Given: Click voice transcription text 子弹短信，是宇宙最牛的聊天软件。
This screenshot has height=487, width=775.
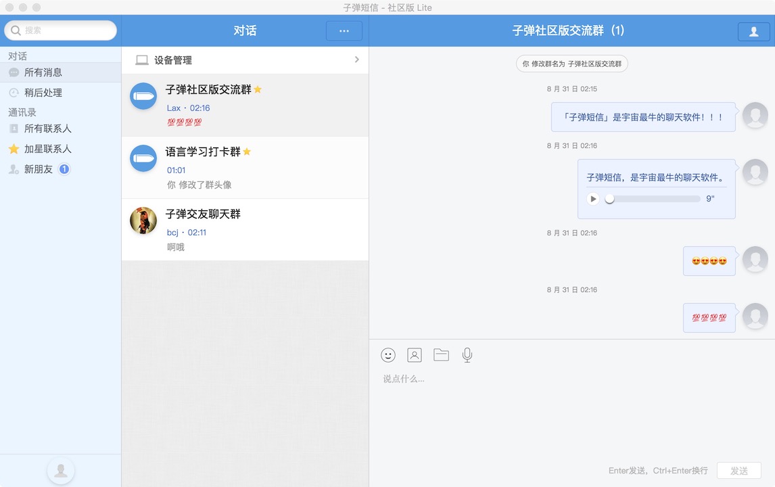Looking at the screenshot, I should pos(656,177).
